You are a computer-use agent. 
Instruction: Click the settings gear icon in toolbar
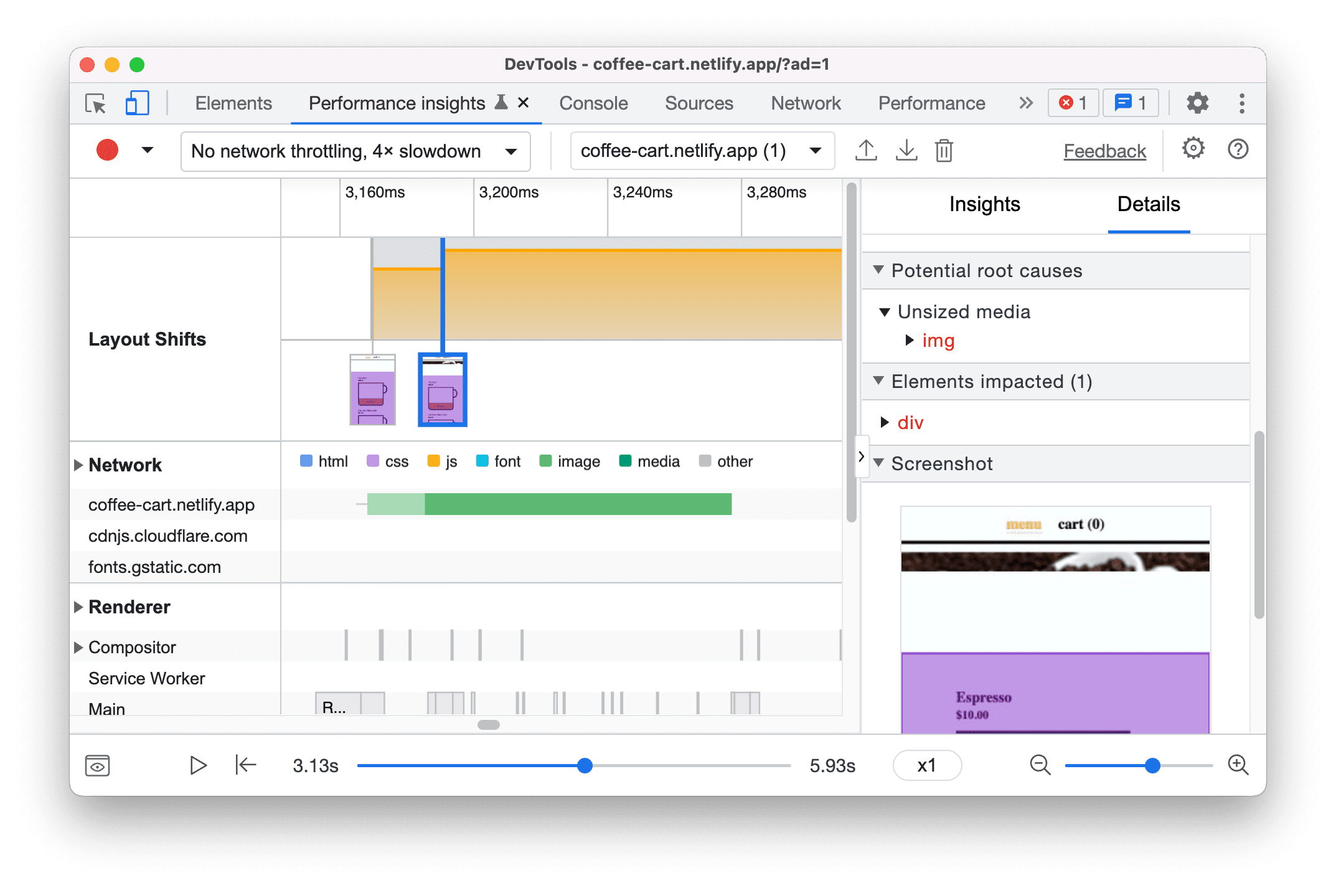(1197, 102)
